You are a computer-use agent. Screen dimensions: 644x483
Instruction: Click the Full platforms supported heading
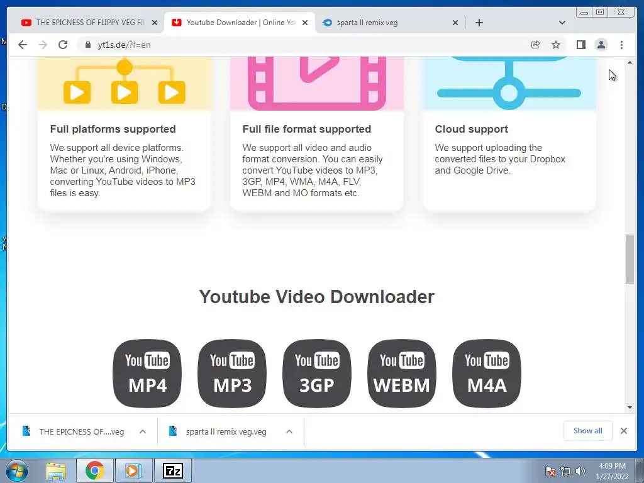[113, 129]
